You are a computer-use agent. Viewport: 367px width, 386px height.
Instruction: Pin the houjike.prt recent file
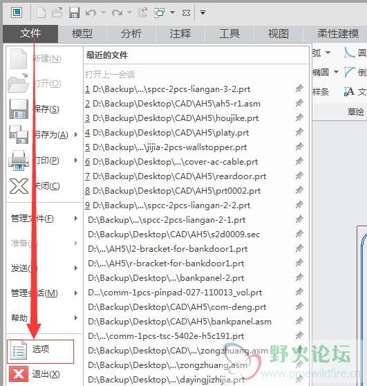click(x=299, y=118)
